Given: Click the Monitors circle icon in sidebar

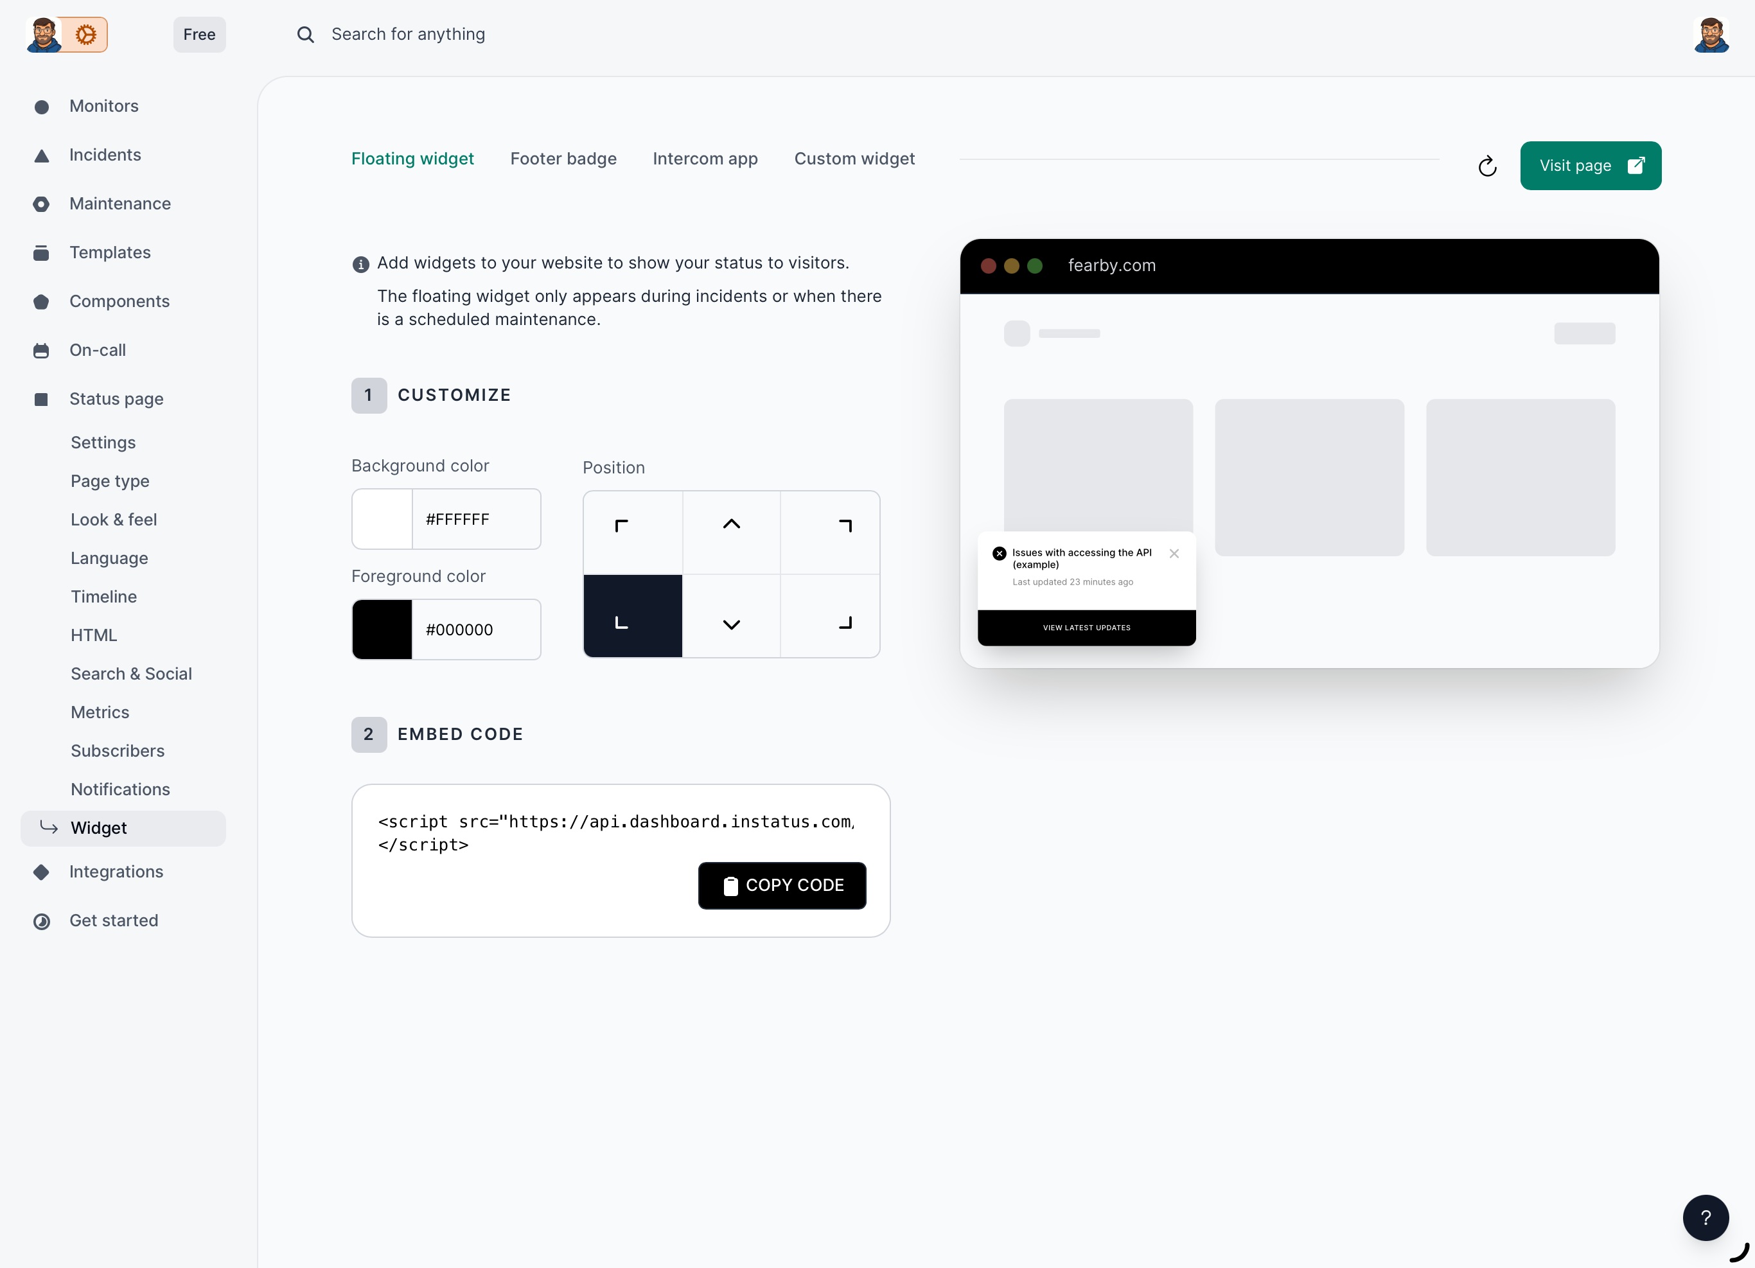Looking at the screenshot, I should point(42,107).
